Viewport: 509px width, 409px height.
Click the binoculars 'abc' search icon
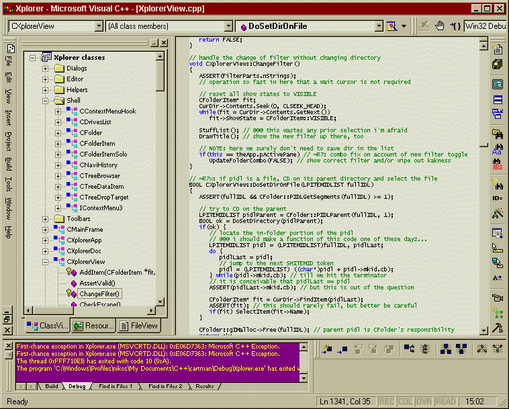pos(498,164)
